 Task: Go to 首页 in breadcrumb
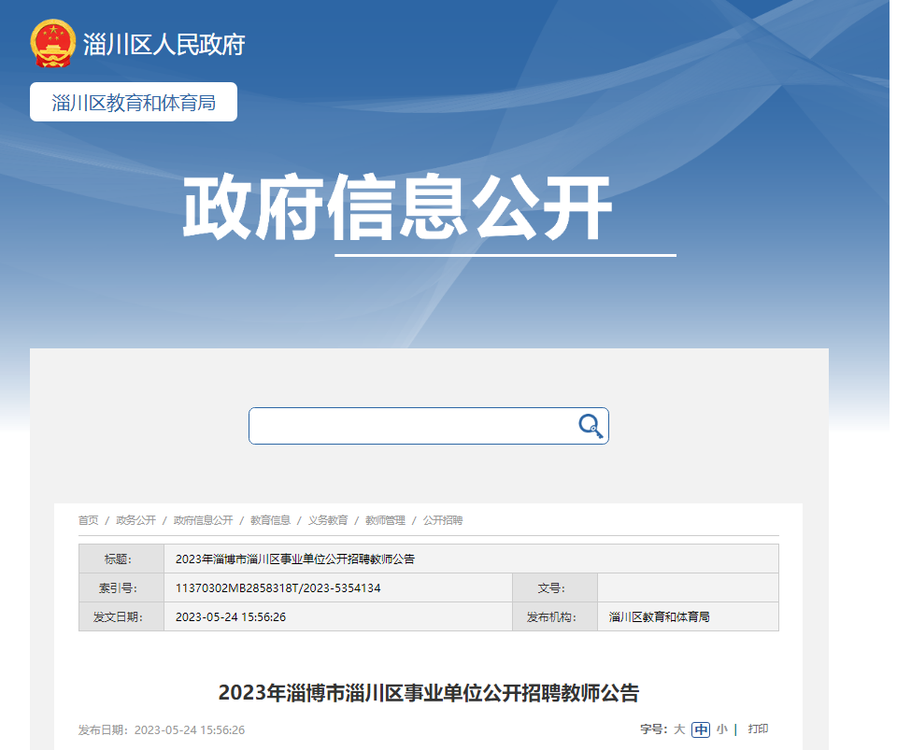point(88,520)
